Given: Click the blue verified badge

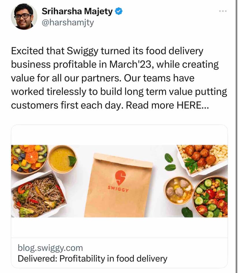Looking at the screenshot, I should (119, 11).
